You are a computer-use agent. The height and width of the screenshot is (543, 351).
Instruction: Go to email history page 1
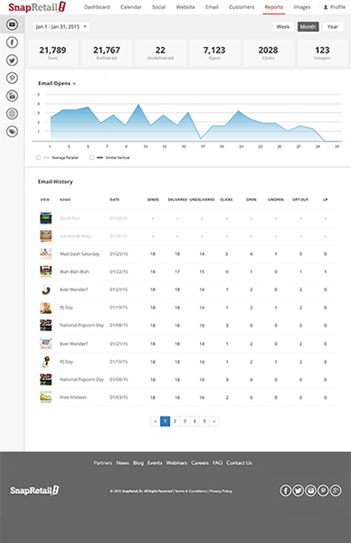(x=166, y=421)
